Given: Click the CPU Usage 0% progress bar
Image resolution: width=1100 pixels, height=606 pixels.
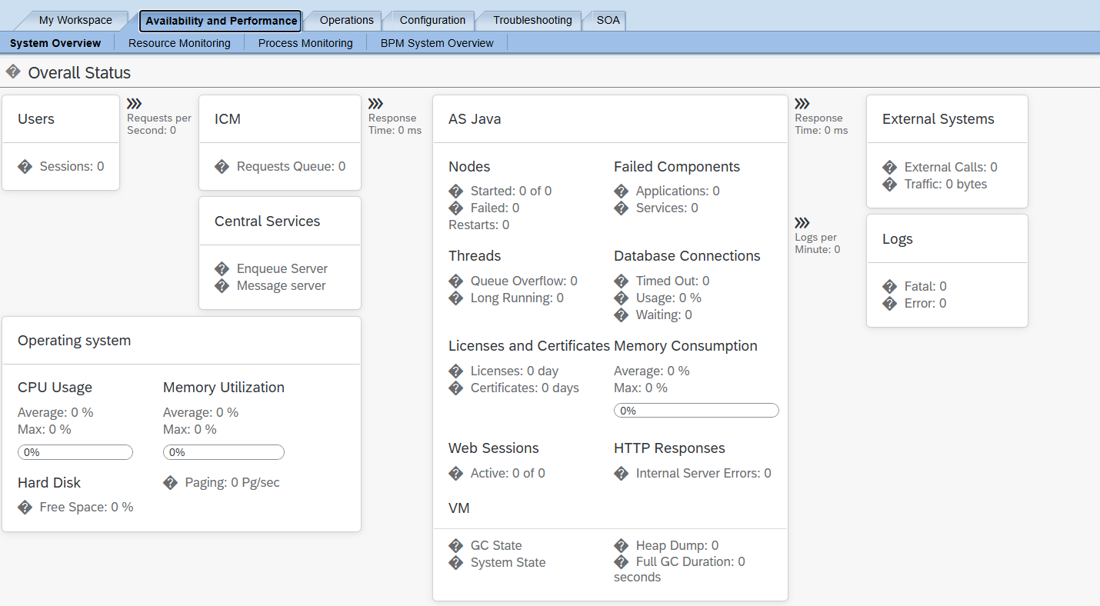Looking at the screenshot, I should coord(75,452).
